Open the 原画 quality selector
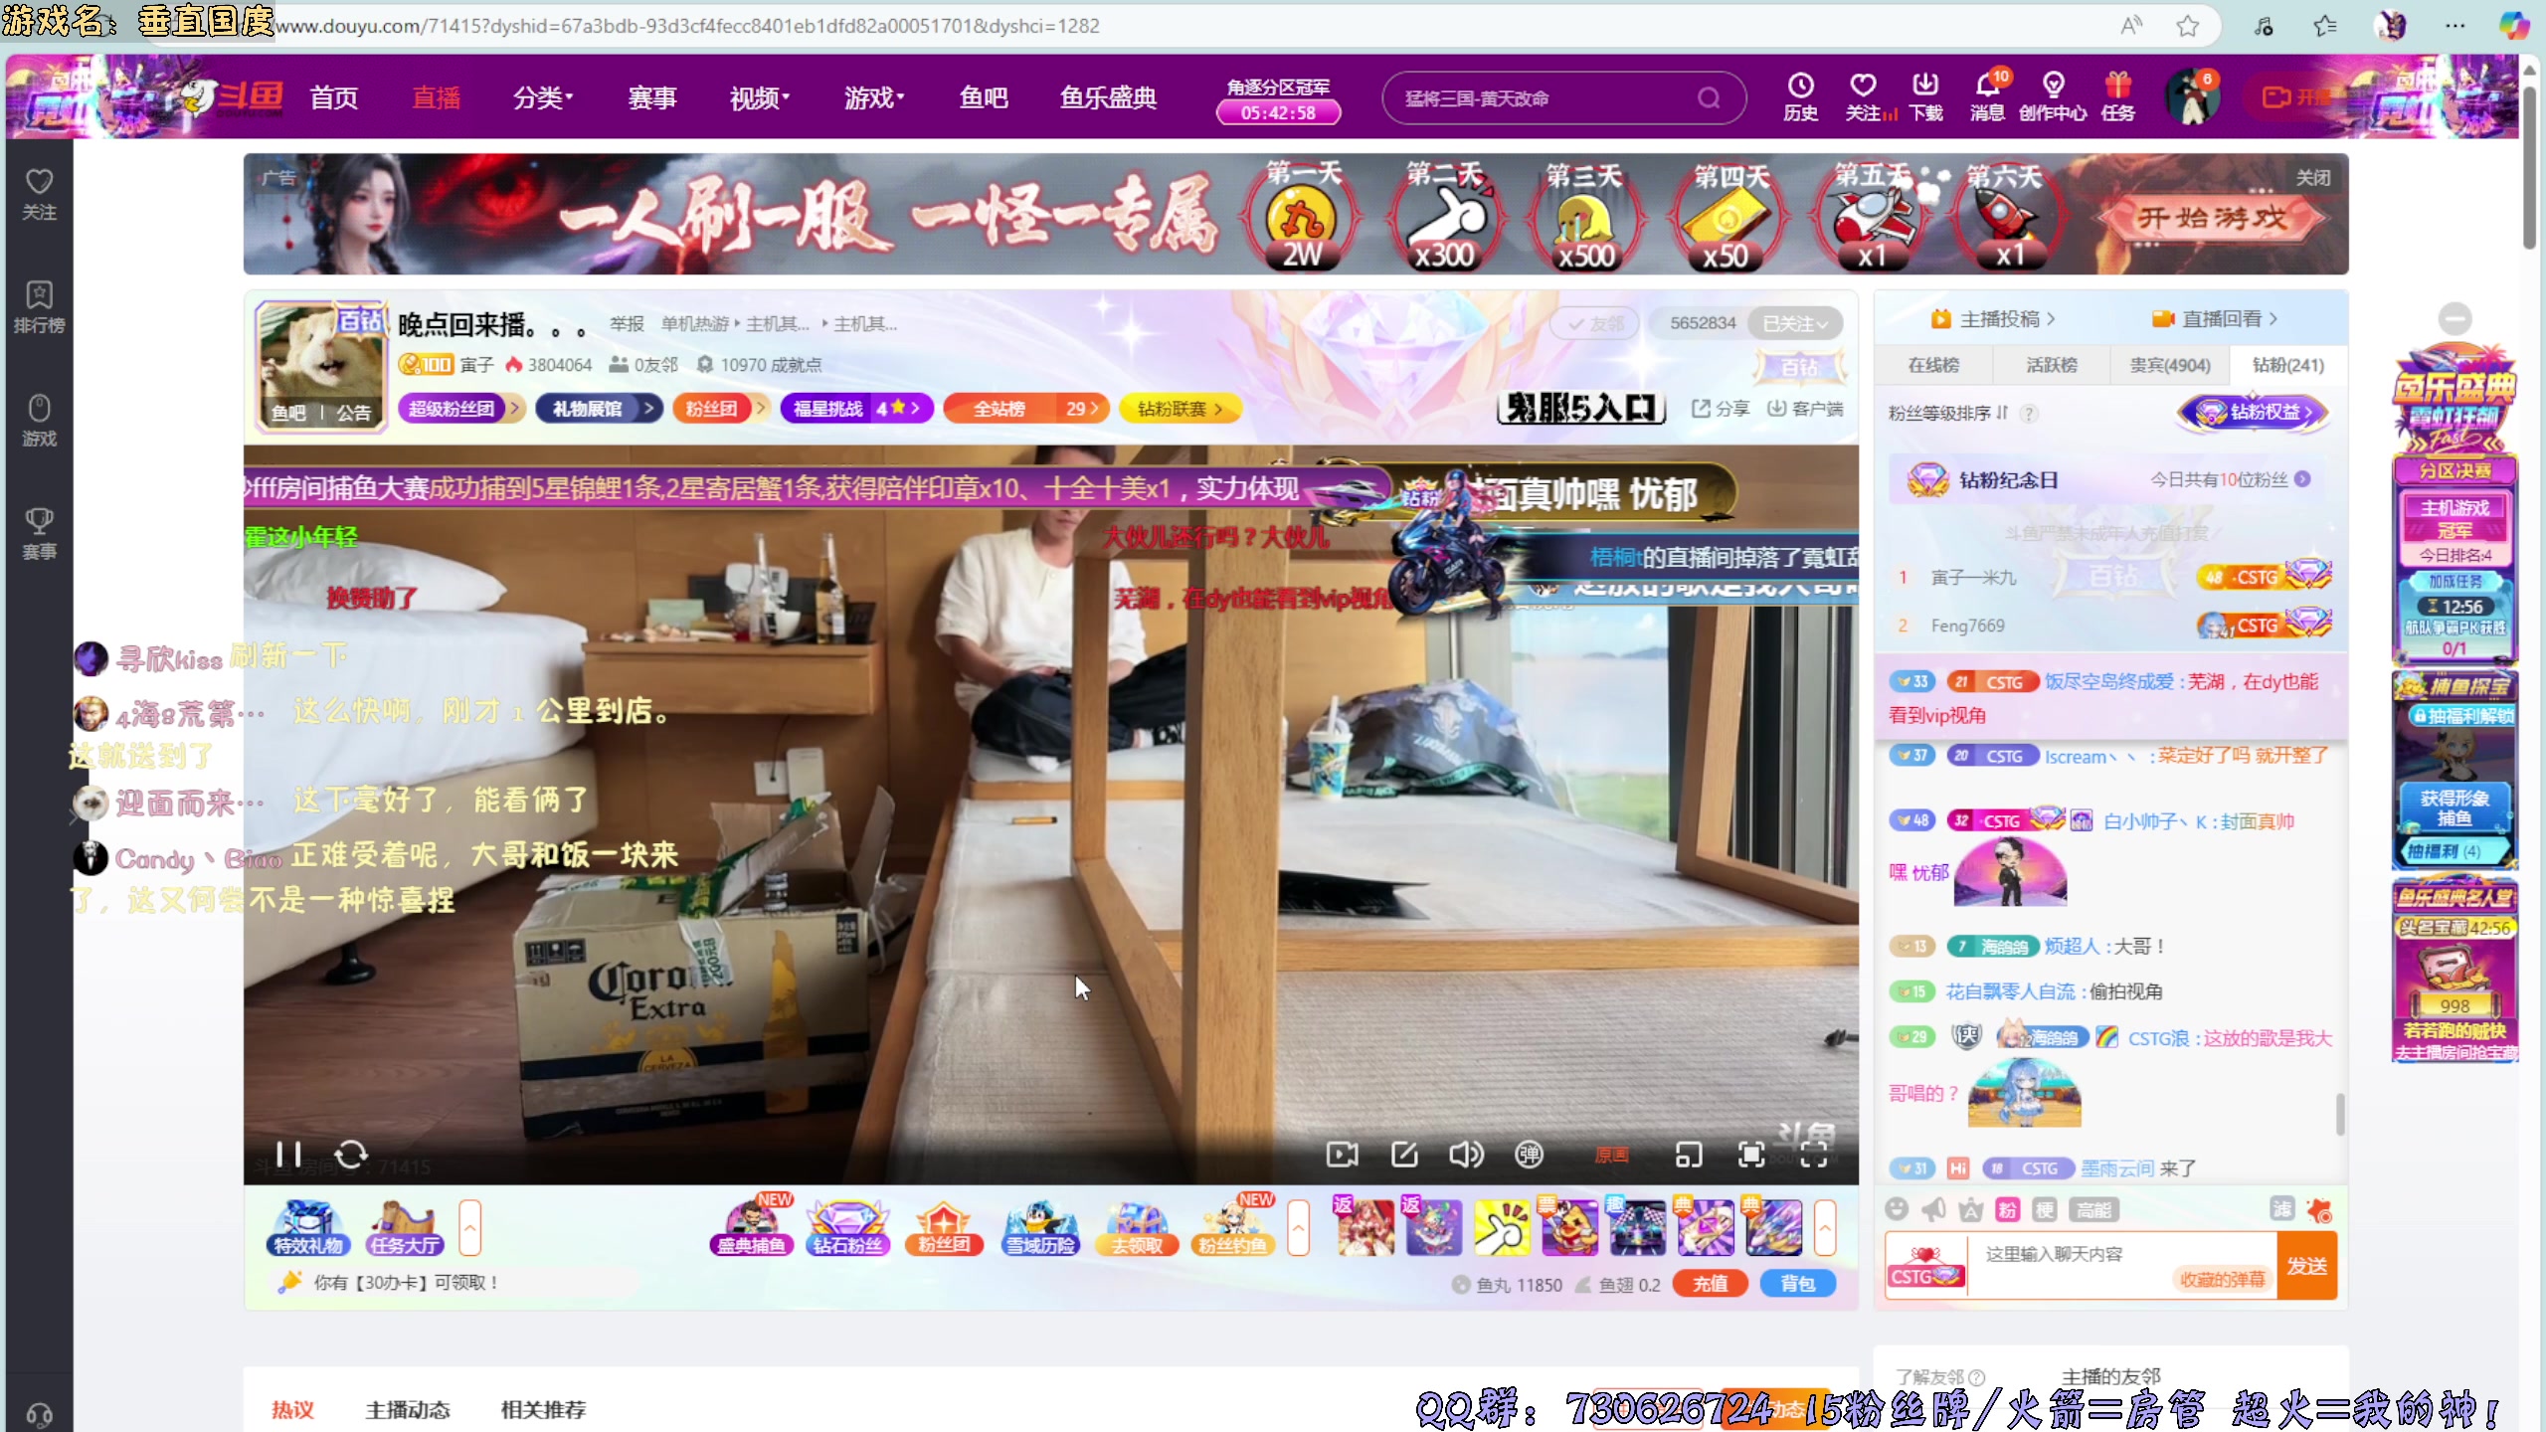This screenshot has width=2546, height=1432. 1612,1155
